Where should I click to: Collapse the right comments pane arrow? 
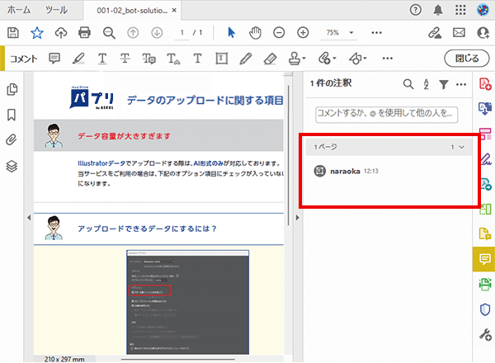coord(297,218)
